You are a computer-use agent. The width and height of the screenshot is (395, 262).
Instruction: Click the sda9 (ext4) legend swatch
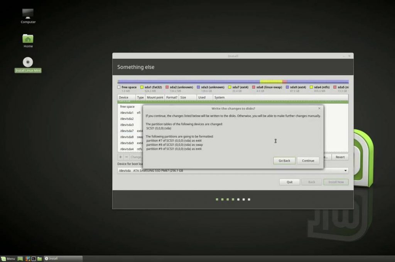tap(287, 87)
